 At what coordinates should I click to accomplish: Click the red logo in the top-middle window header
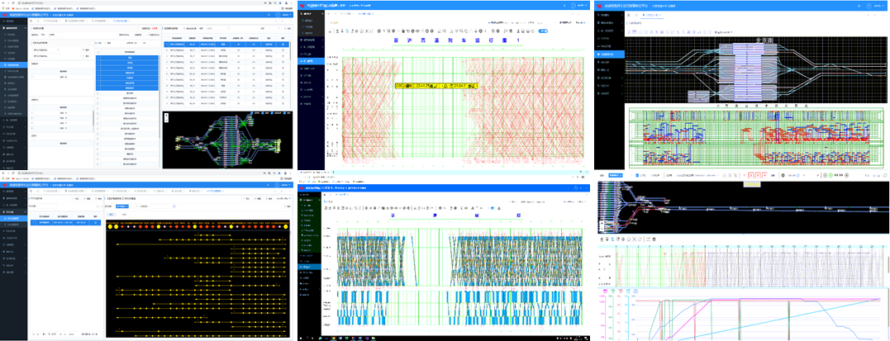pyautogui.click(x=304, y=6)
